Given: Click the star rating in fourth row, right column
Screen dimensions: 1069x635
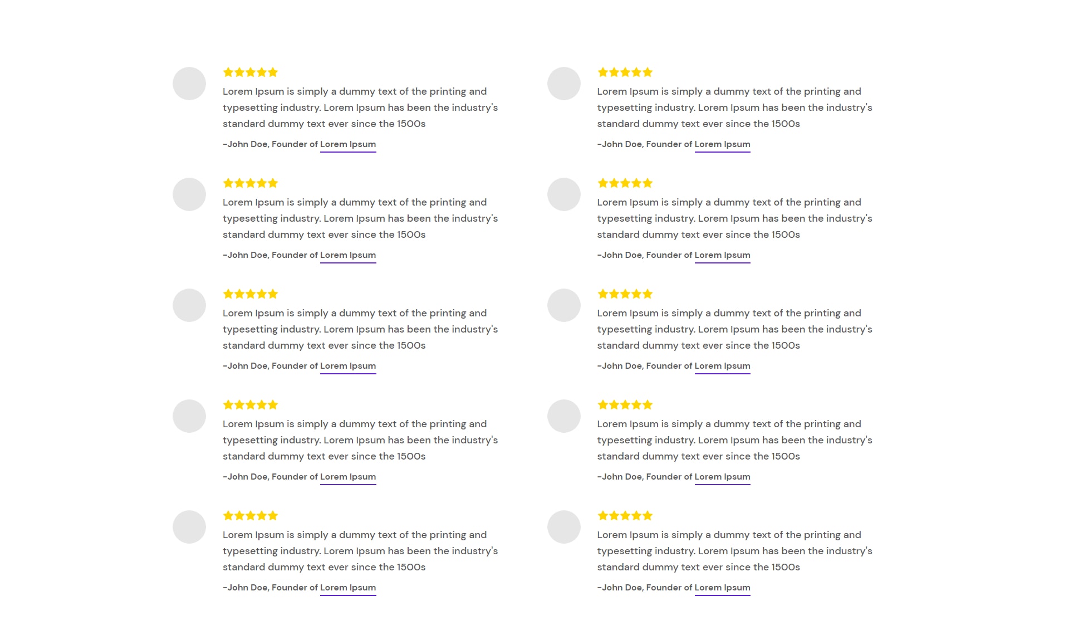Looking at the screenshot, I should coord(625,405).
